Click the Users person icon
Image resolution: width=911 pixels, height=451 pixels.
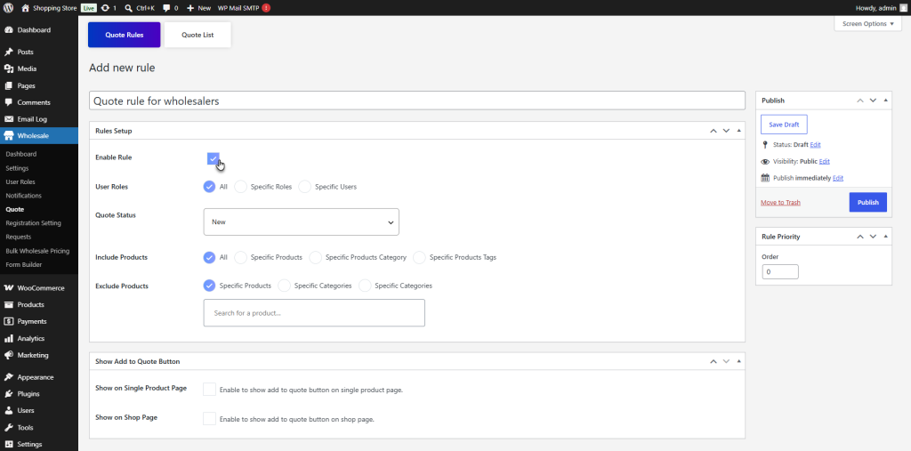pos(9,410)
